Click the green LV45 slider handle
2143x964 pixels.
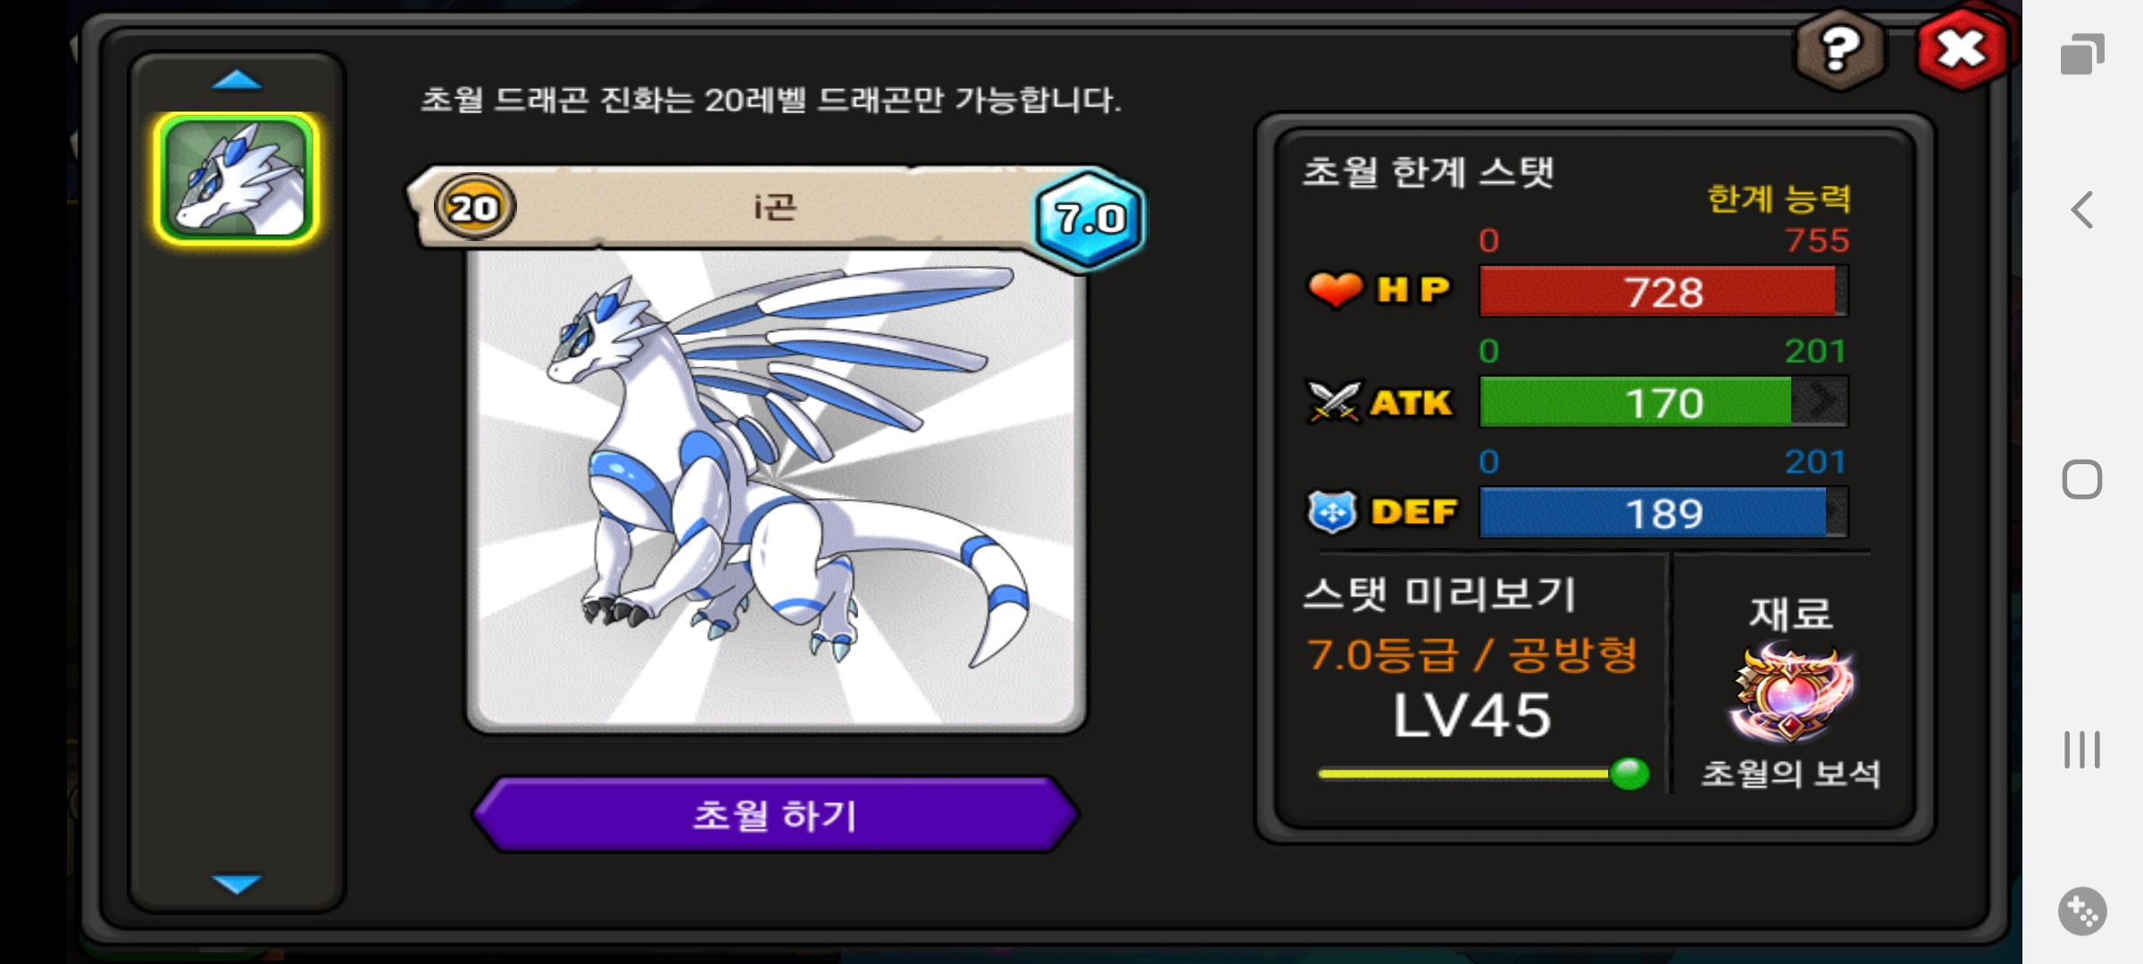(x=1629, y=773)
